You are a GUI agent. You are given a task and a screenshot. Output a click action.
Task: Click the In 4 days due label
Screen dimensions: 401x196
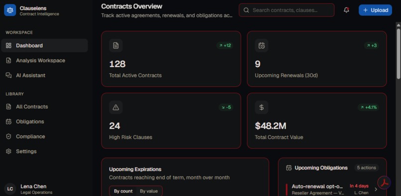359,186
